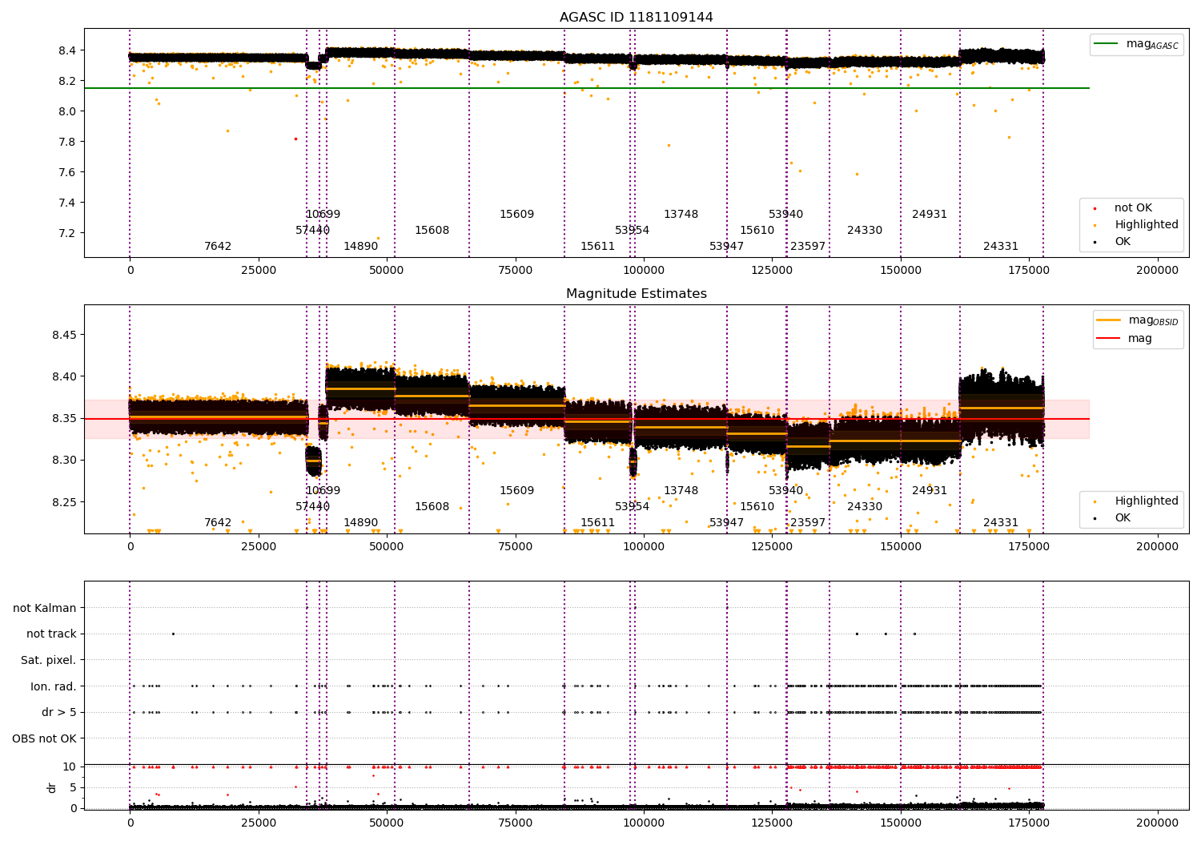The image size is (1201, 841).
Task: Click the 'Magnitude Estimates' plot title
Action: [637, 294]
